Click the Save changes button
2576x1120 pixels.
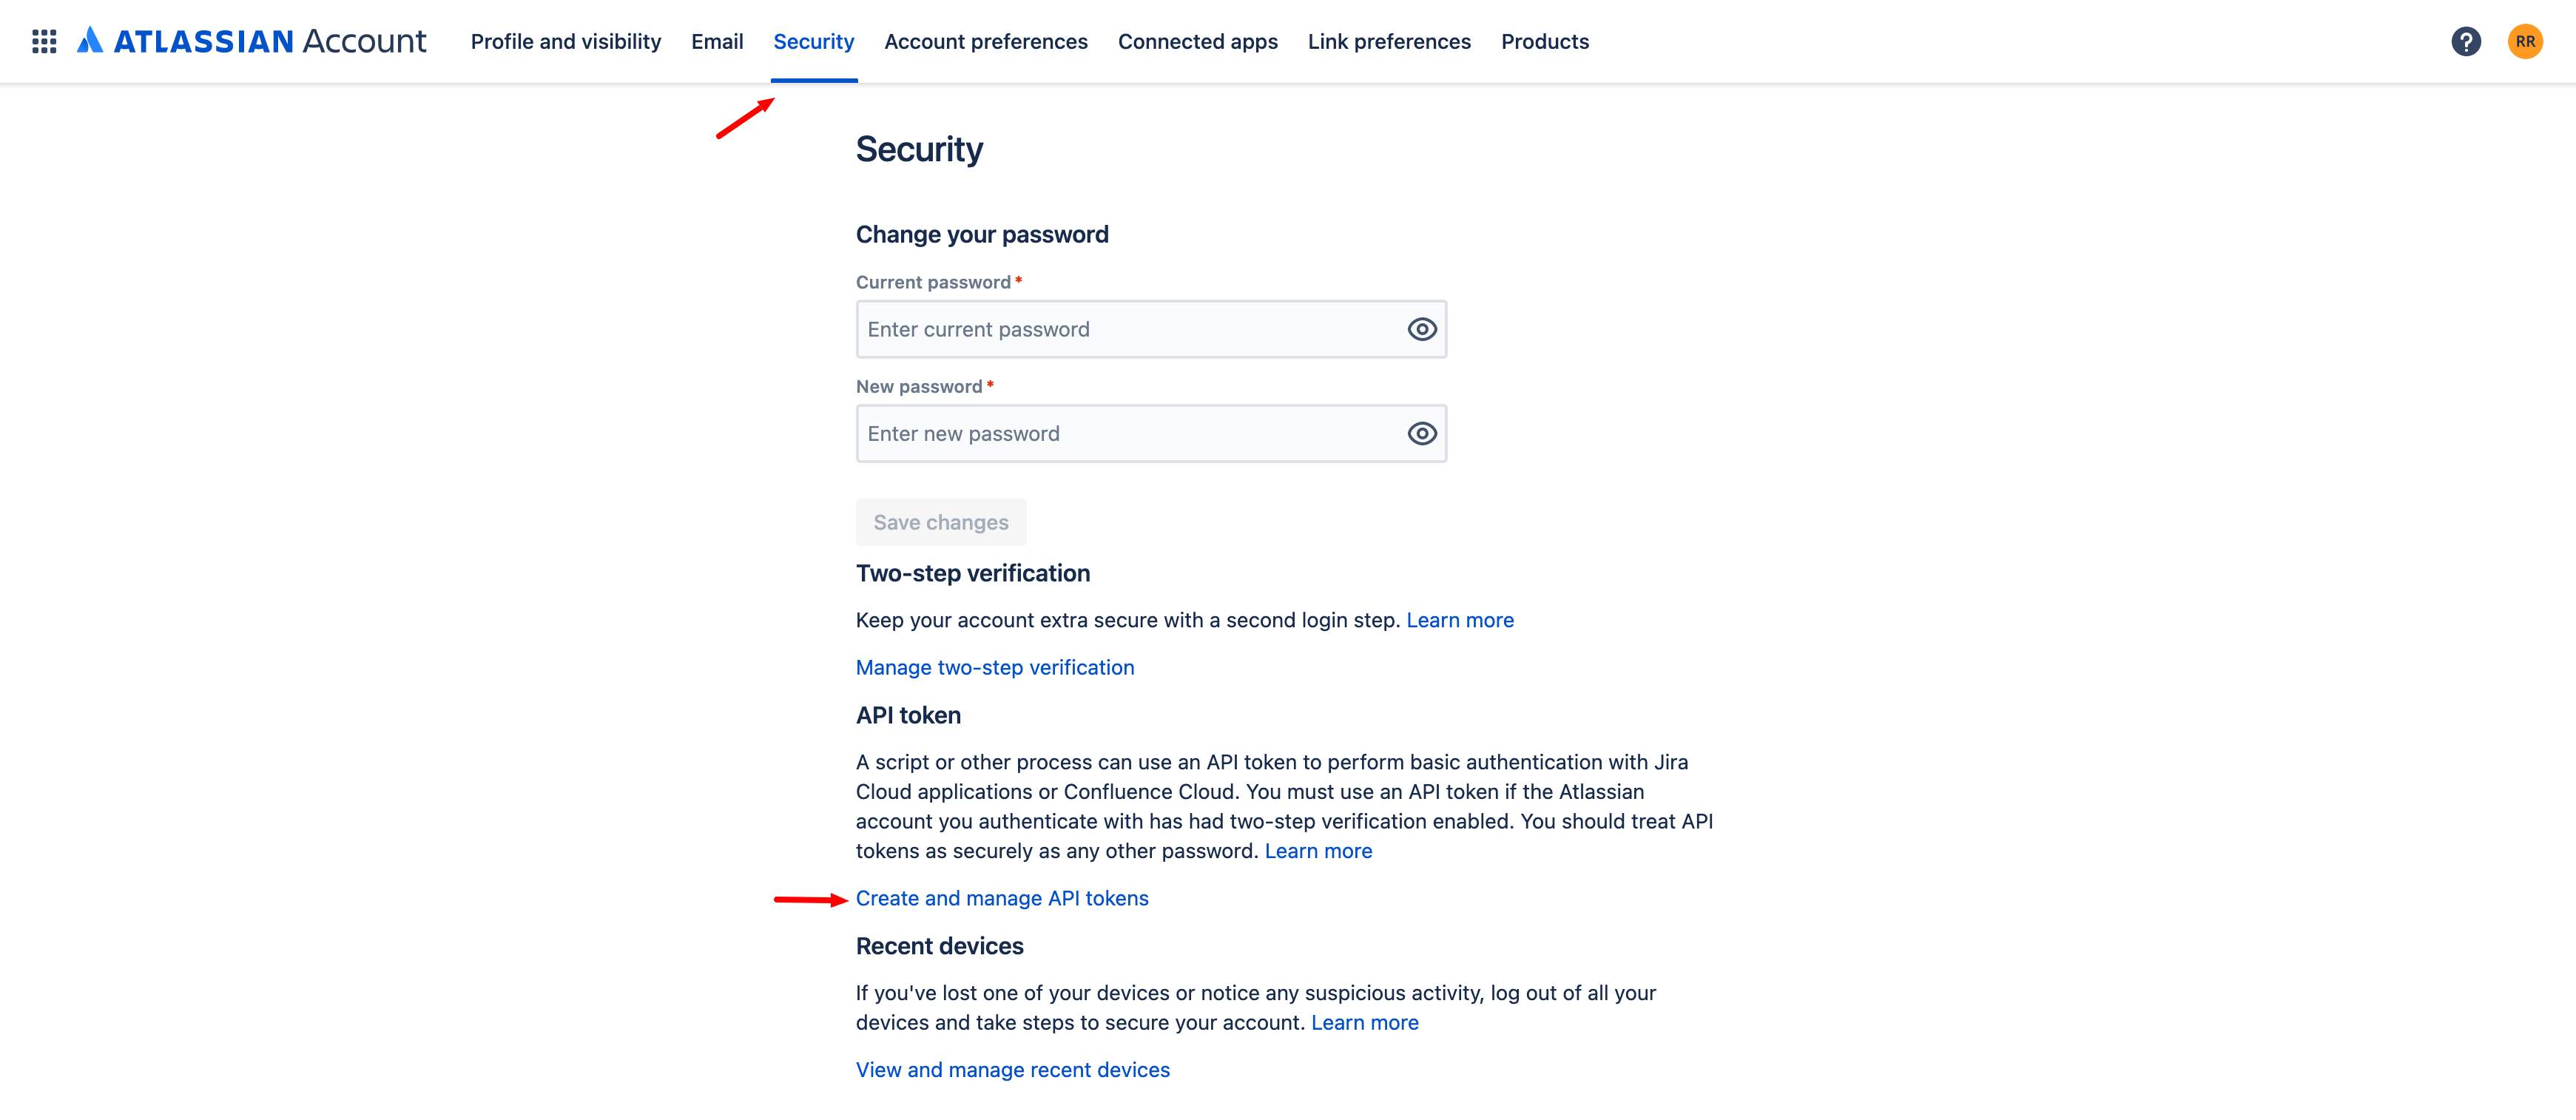tap(940, 522)
